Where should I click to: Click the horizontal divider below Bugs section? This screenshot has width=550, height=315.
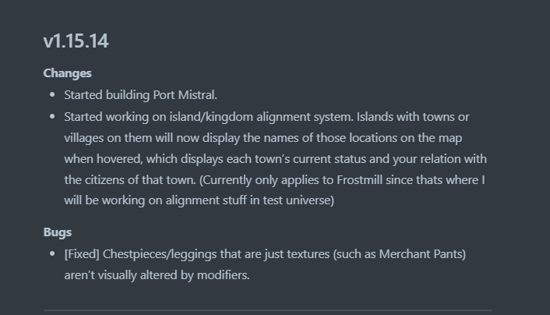tap(268, 310)
